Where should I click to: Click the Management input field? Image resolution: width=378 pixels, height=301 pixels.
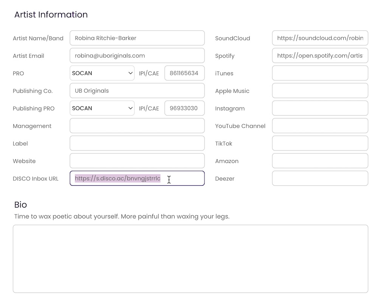click(x=137, y=126)
